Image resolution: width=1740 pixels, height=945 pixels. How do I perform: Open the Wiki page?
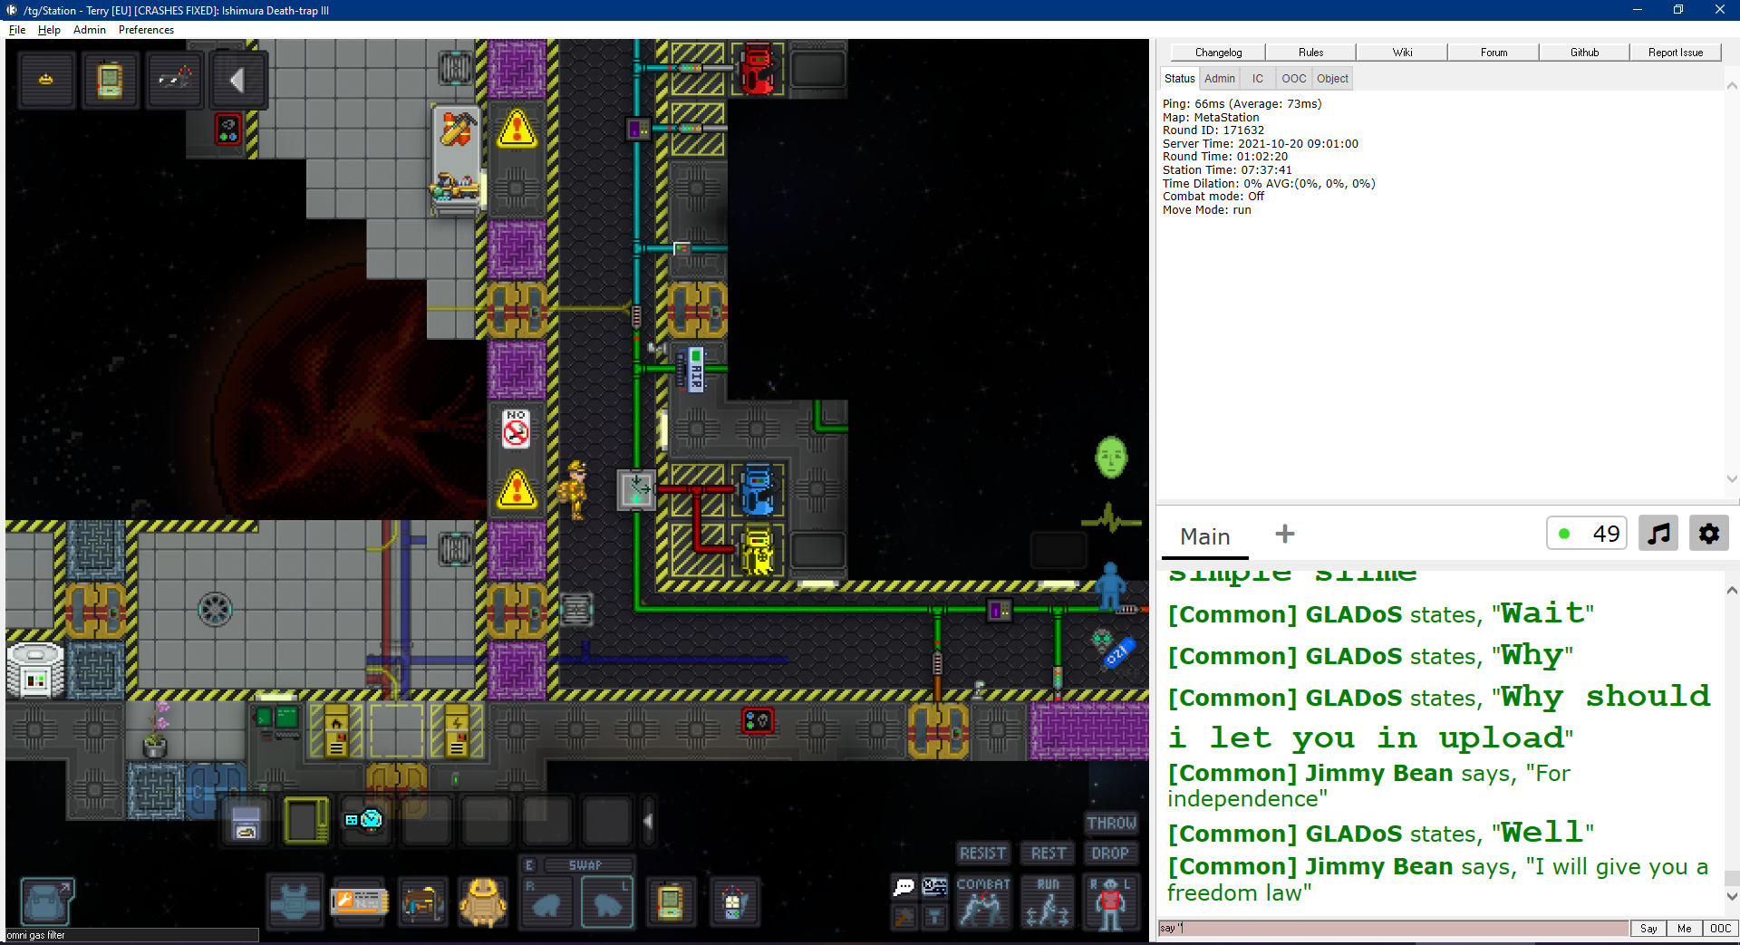(1401, 52)
